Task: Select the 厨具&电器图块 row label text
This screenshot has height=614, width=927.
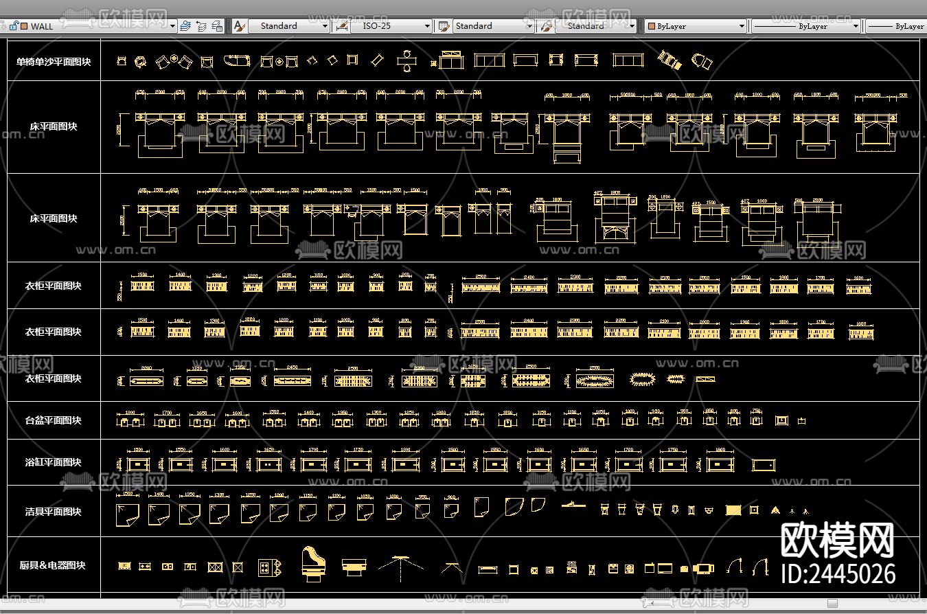Action: click(x=53, y=565)
